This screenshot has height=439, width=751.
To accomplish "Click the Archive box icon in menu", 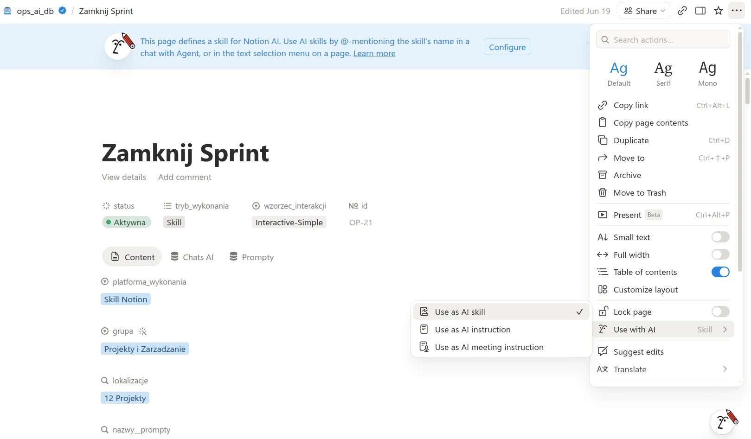I will coord(603,175).
